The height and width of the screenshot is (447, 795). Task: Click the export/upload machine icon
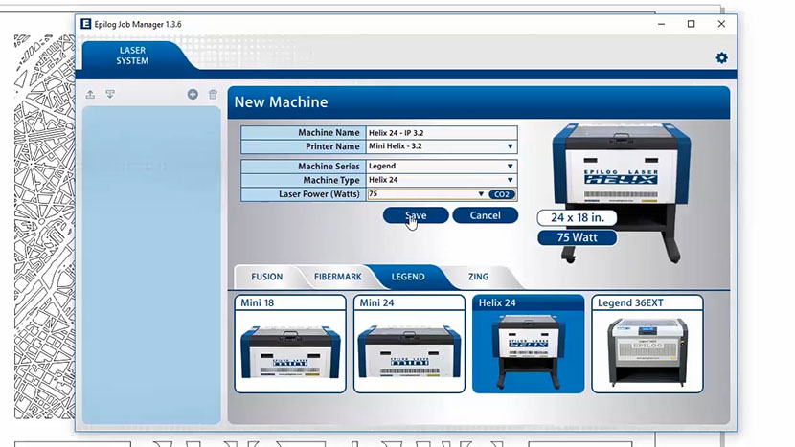90,94
